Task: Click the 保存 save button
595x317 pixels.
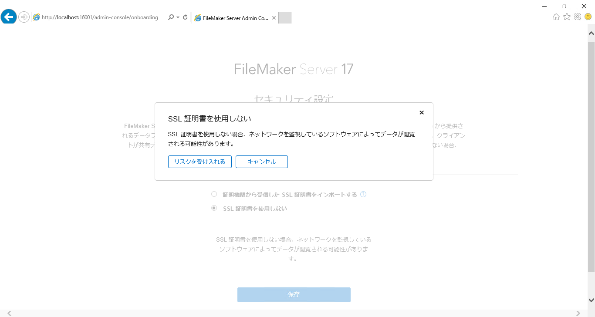Action: click(294, 294)
